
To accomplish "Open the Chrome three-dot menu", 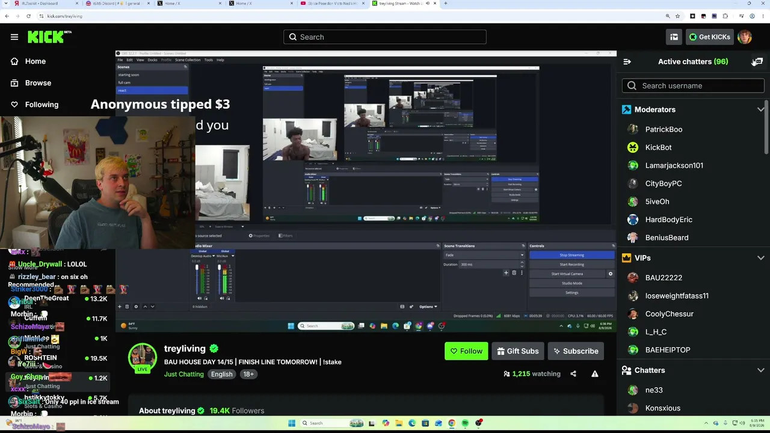I will 763,16.
